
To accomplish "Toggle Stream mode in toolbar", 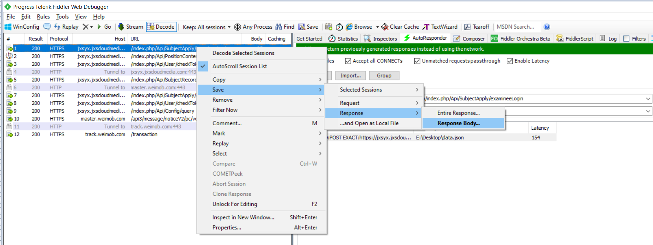I will coord(130,27).
